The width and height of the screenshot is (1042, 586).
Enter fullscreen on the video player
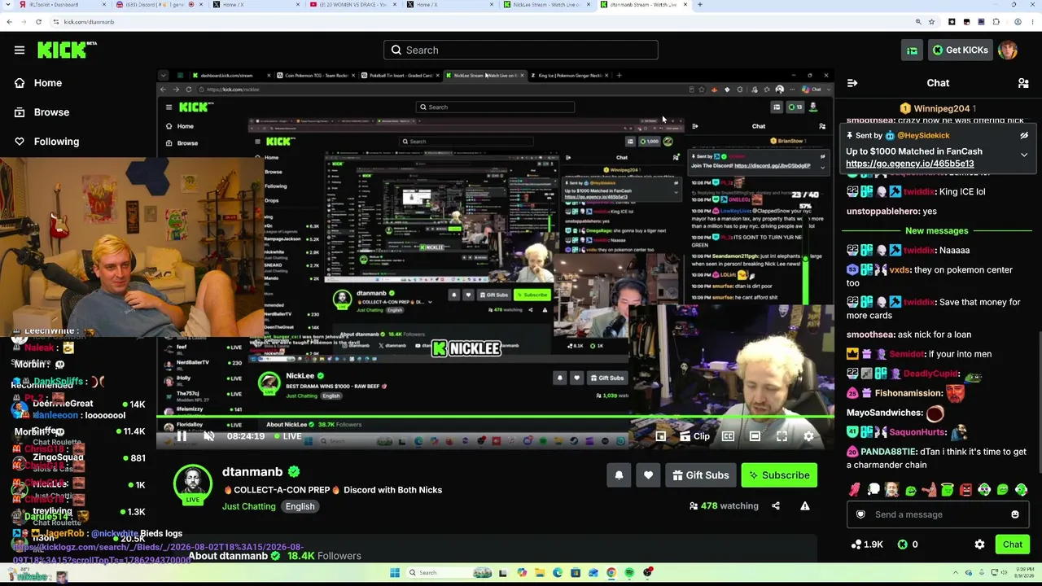pos(781,436)
